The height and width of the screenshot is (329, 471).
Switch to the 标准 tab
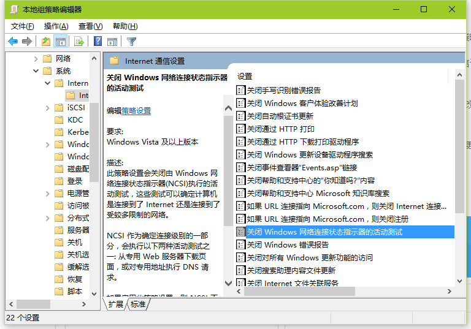138,304
